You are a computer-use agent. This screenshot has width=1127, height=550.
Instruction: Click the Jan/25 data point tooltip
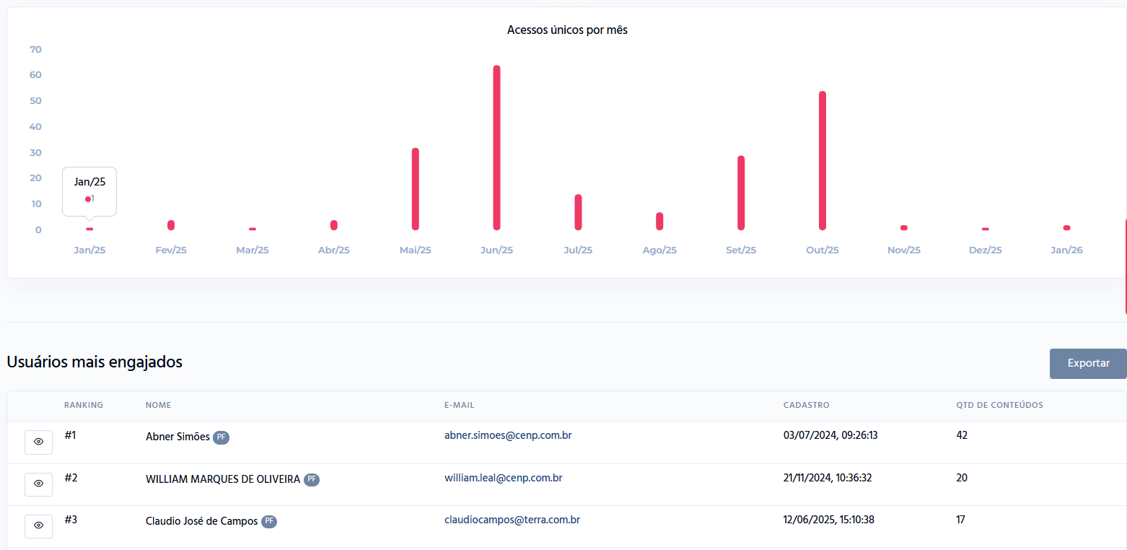click(x=89, y=191)
